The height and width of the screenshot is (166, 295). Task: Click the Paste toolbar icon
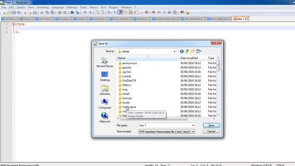(53, 12)
